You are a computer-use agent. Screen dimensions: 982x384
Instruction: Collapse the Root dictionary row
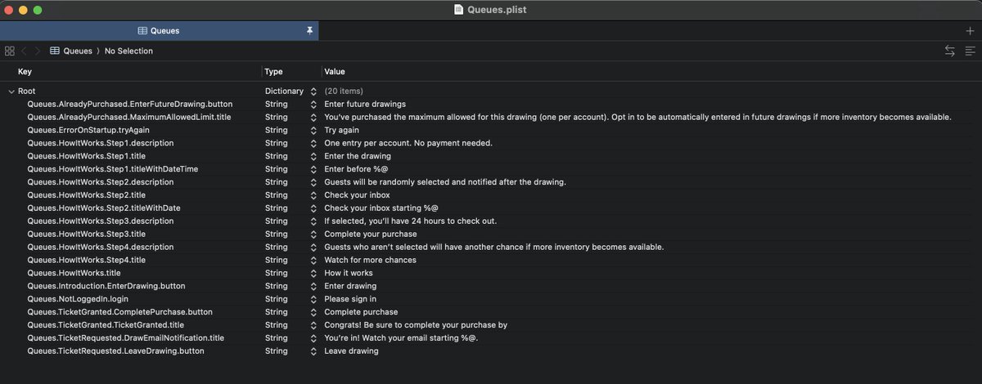11,91
